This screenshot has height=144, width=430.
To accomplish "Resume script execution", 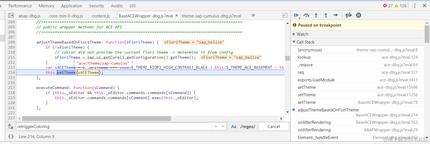I will pyautogui.click(x=296, y=15).
